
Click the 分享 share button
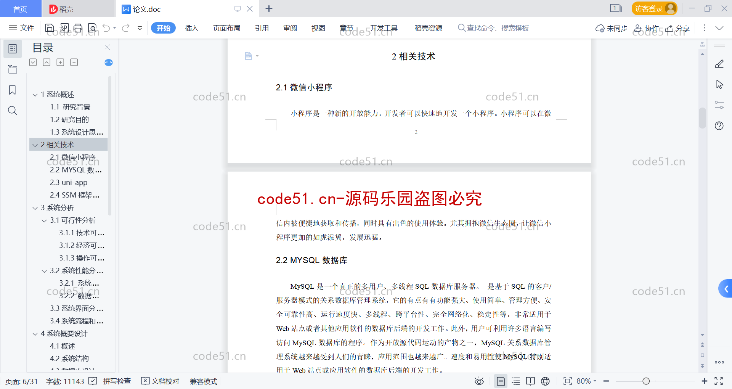click(x=677, y=28)
